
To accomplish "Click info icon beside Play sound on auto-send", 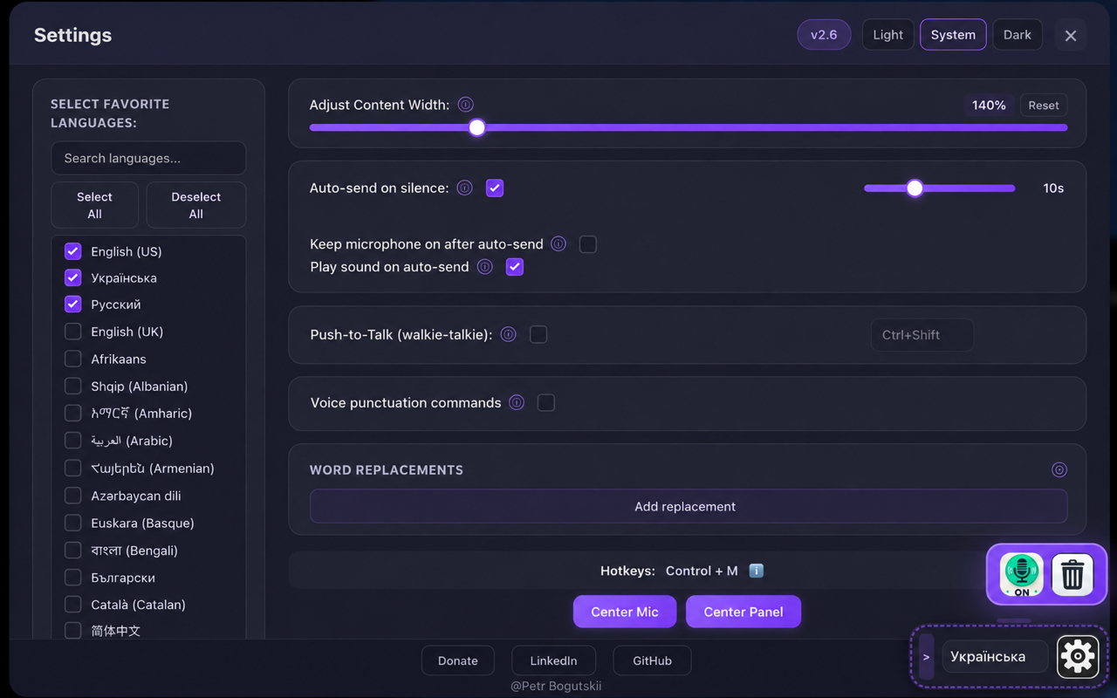I will 485,267.
